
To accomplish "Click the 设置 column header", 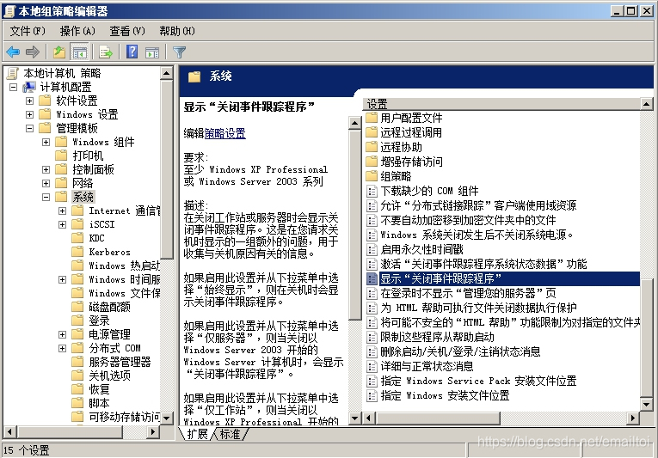I will point(501,104).
